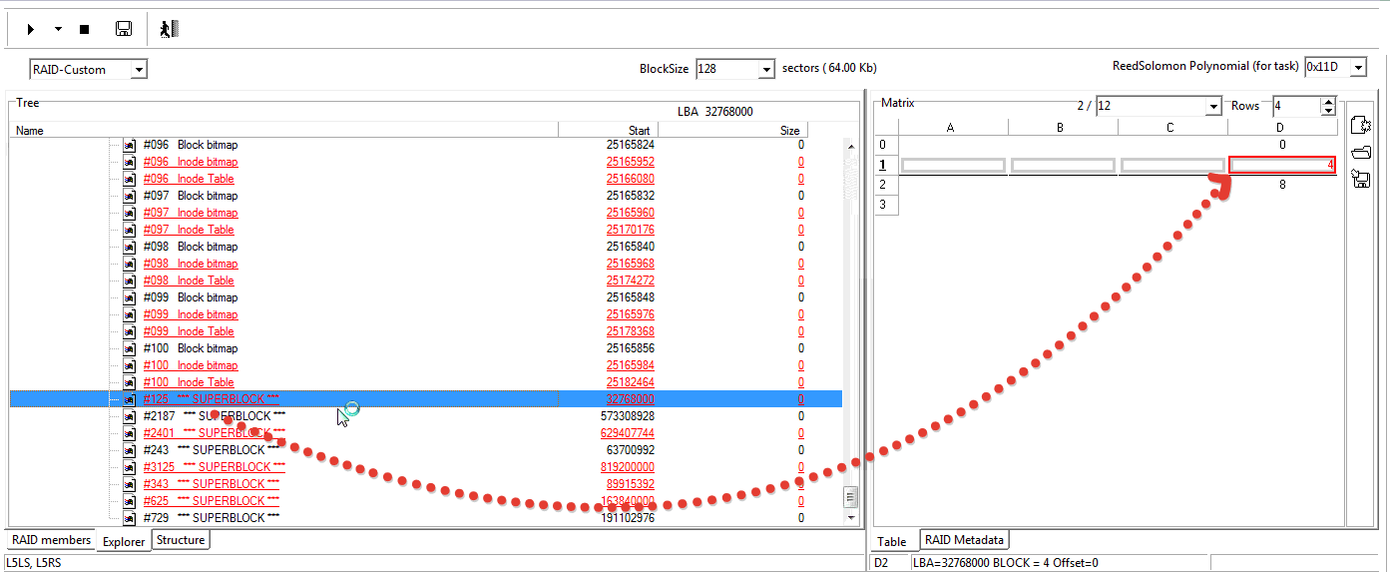Click the icon beside '#343 *** SUPERBLOCK ***'
1390x572 pixels.
pyautogui.click(x=130, y=484)
